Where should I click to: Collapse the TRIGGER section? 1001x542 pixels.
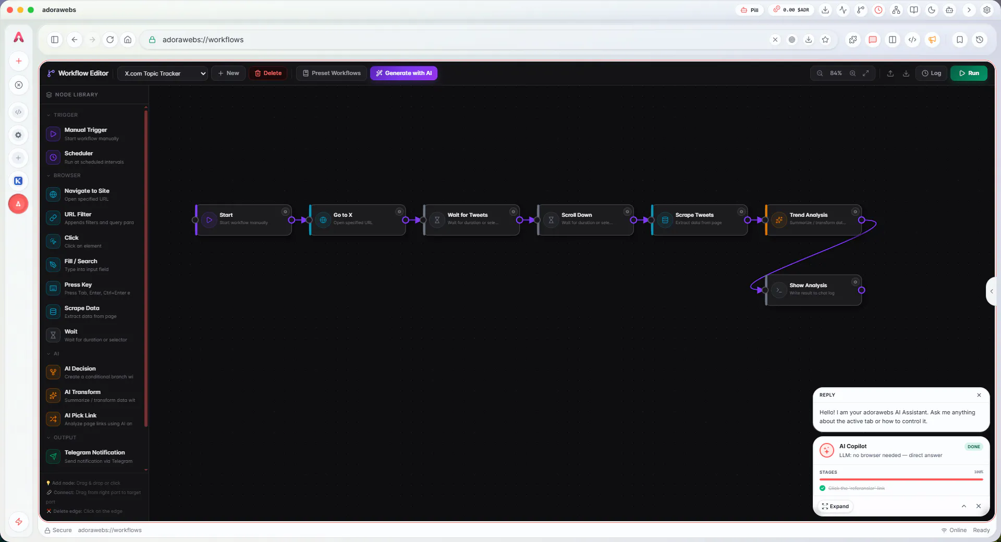tap(63, 115)
